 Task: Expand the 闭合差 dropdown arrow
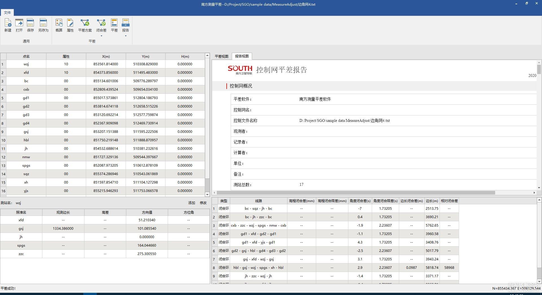tap(101, 36)
